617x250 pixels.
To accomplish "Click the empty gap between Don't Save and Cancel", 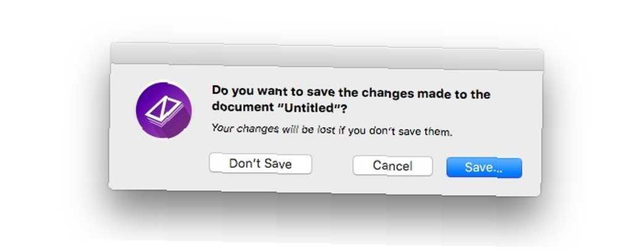I will pos(333,165).
